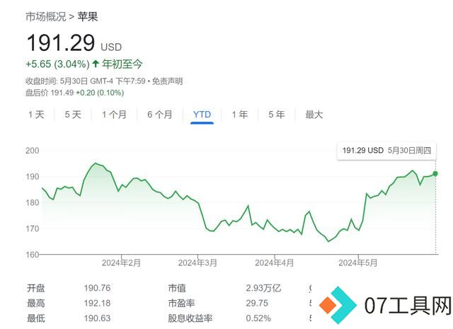Click the green dot at chart's end
Screen dimensions: 453x329
pos(435,173)
